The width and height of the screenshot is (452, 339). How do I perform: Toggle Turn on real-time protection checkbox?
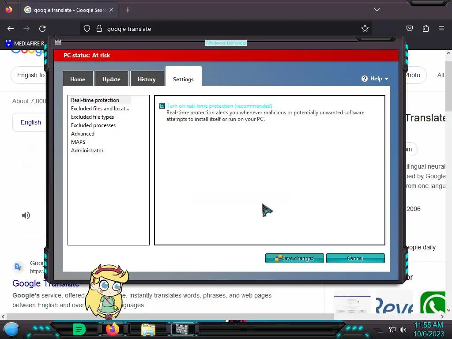[162, 106]
